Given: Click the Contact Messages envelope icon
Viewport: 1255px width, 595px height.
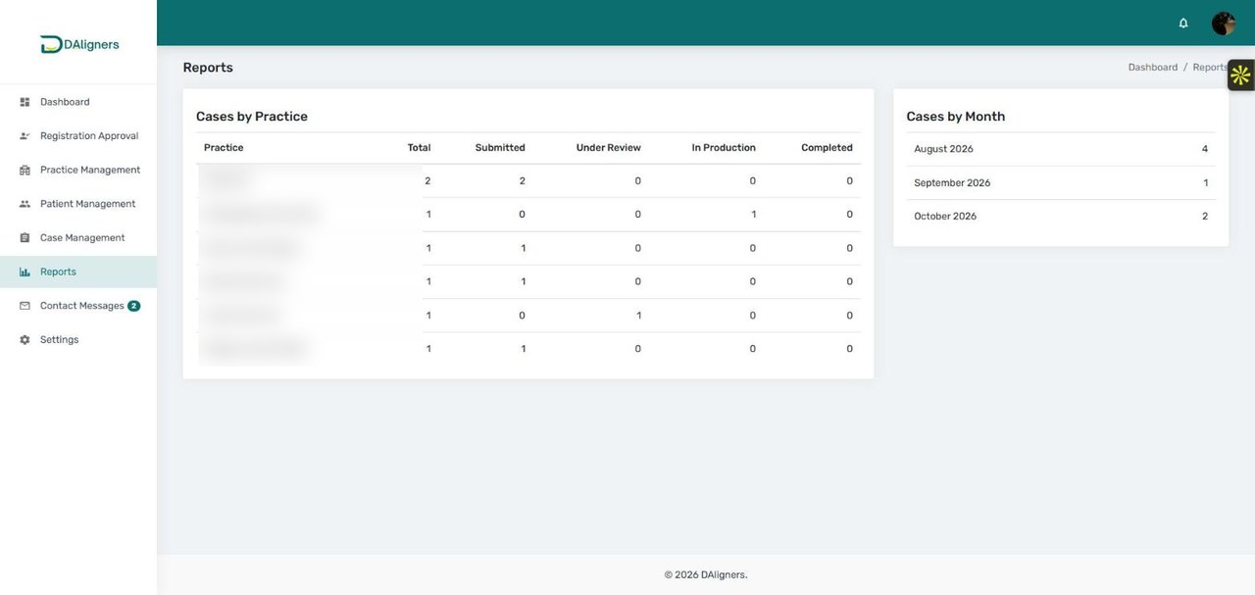Looking at the screenshot, I should [x=25, y=306].
